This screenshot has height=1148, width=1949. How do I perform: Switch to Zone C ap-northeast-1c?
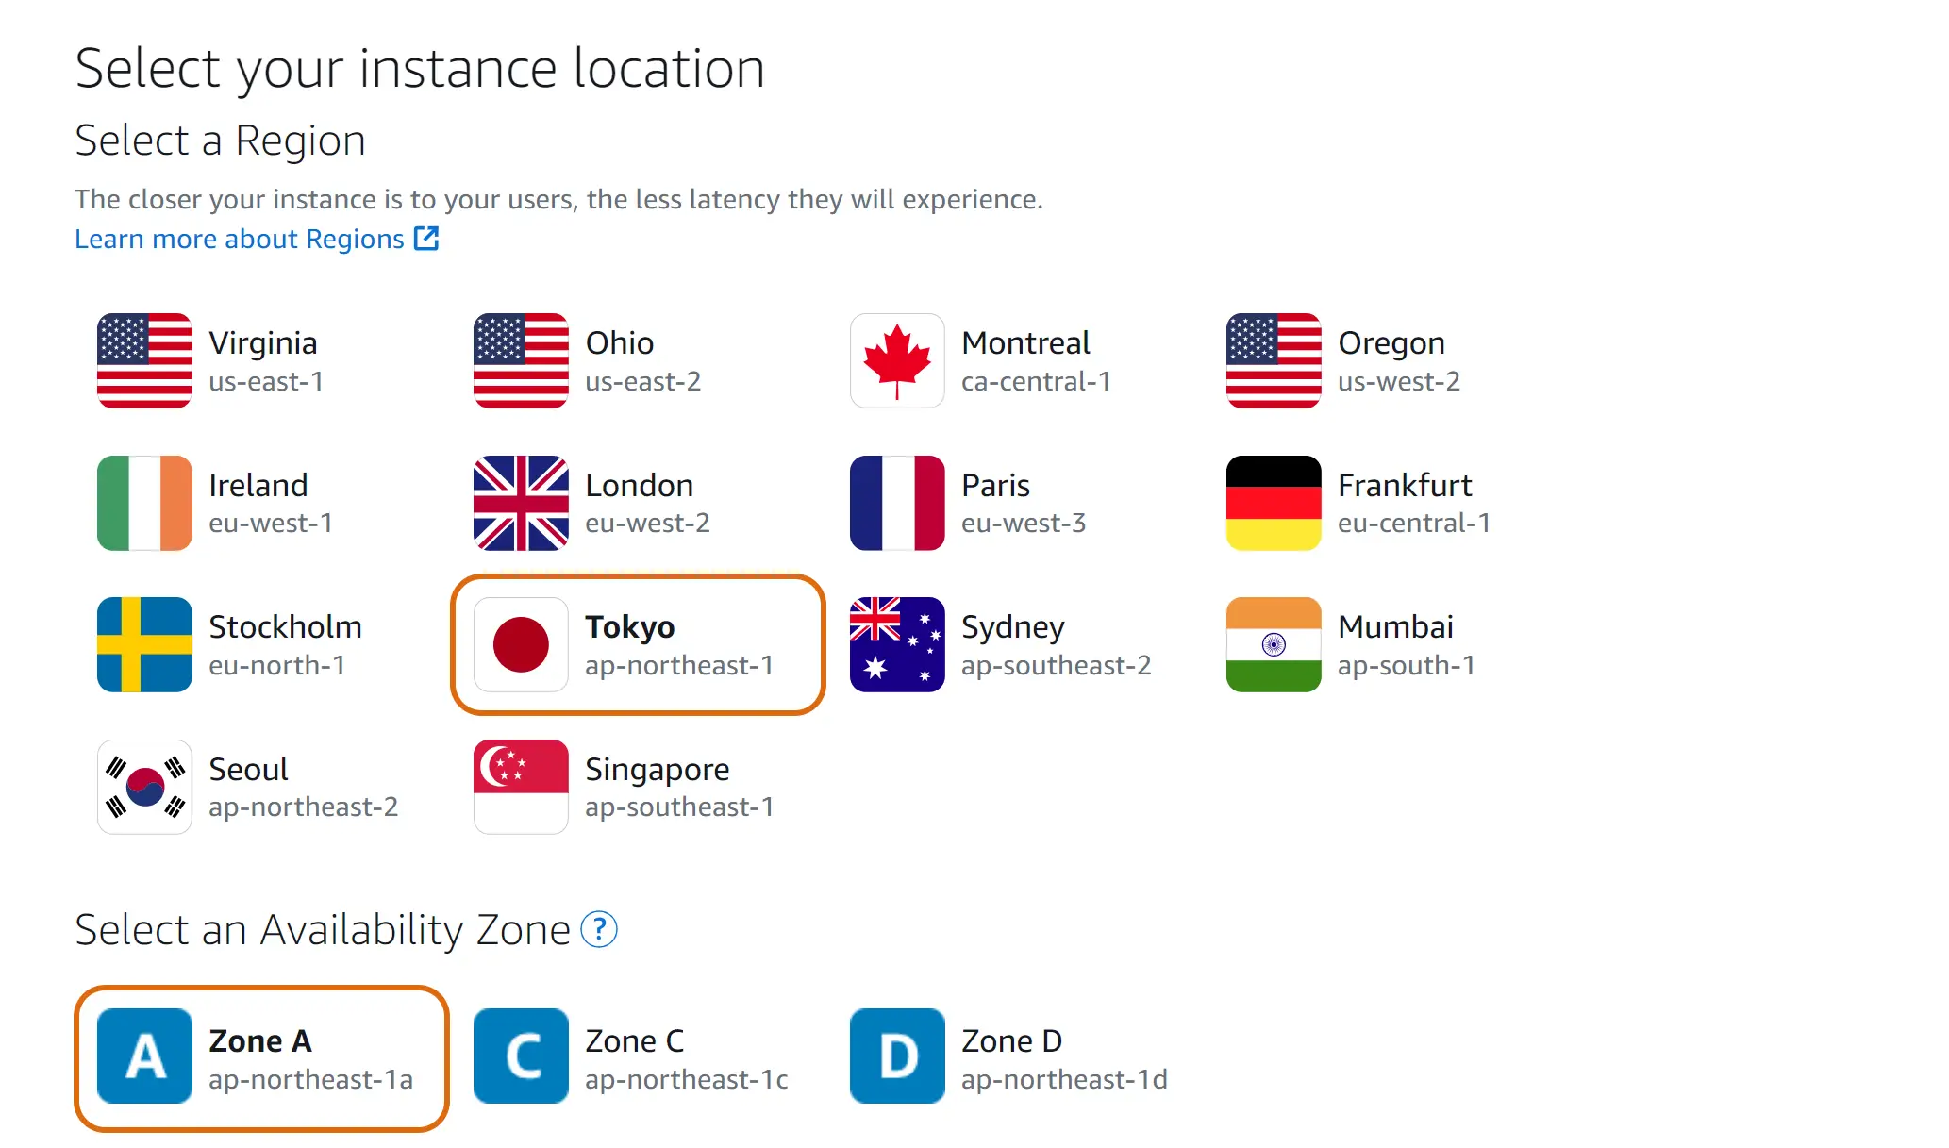pos(638,1058)
